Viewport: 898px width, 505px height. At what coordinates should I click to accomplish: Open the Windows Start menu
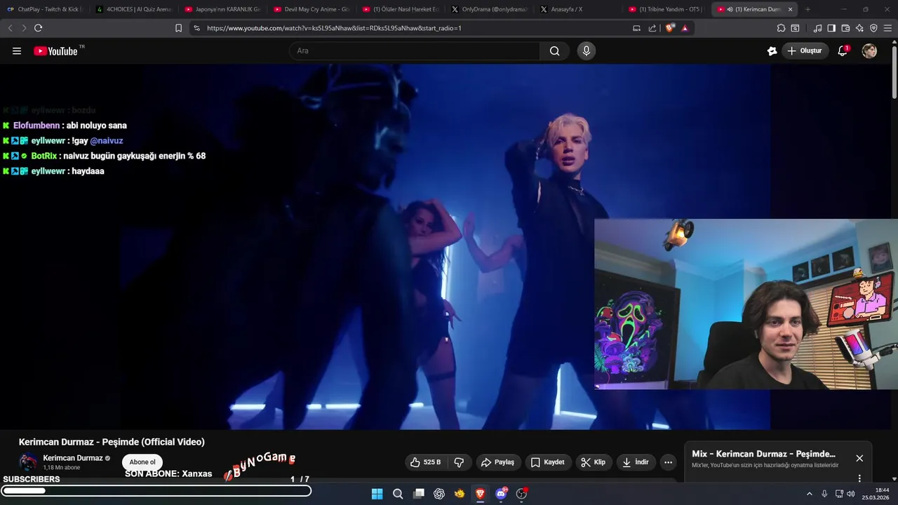tap(377, 494)
